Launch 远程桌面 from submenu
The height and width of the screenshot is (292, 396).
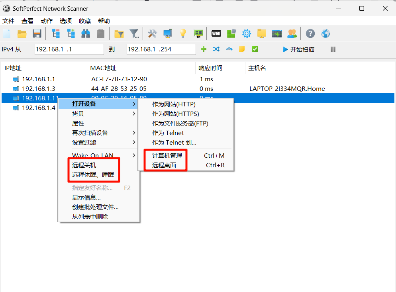pos(186,165)
